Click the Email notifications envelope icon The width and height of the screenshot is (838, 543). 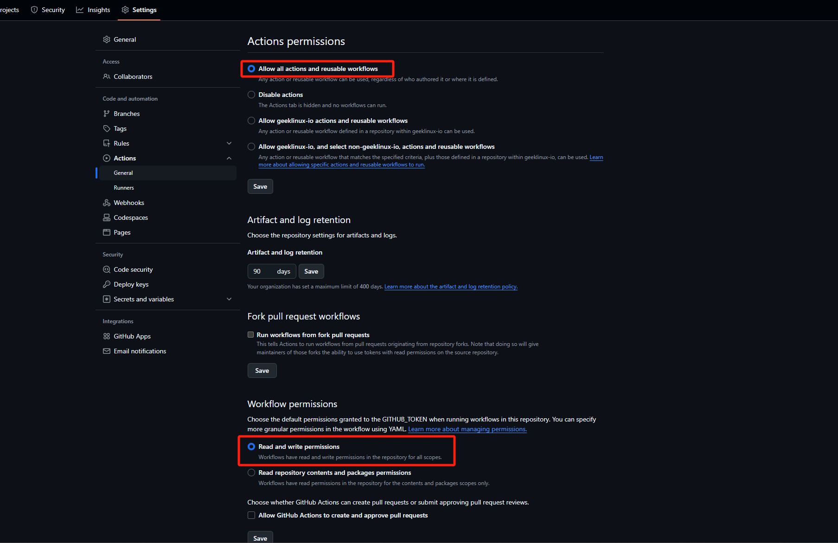coord(107,351)
